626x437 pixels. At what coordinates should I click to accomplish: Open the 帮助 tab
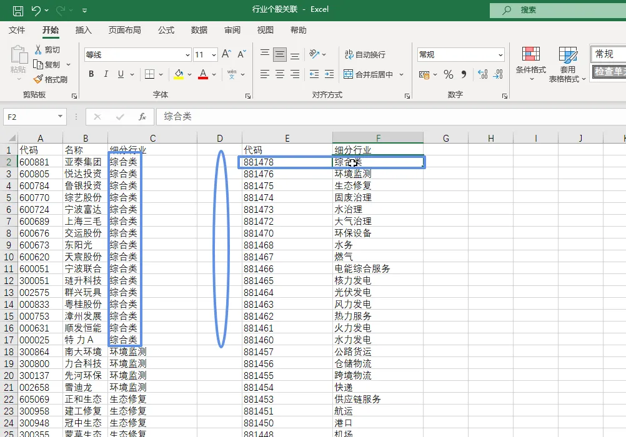point(298,31)
